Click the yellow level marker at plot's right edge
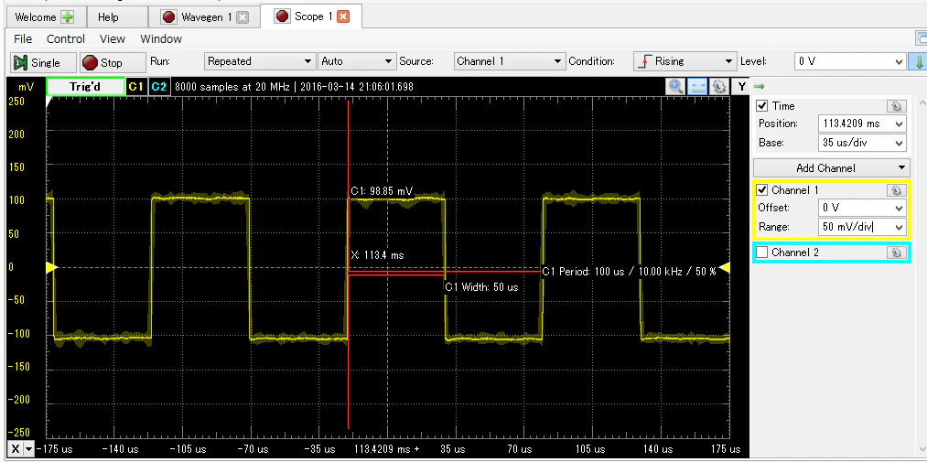The width and height of the screenshot is (927, 462). pos(724,268)
